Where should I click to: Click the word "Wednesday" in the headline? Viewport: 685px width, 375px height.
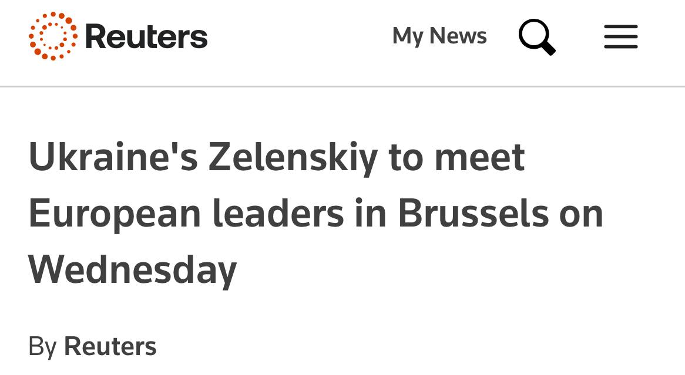pos(133,269)
